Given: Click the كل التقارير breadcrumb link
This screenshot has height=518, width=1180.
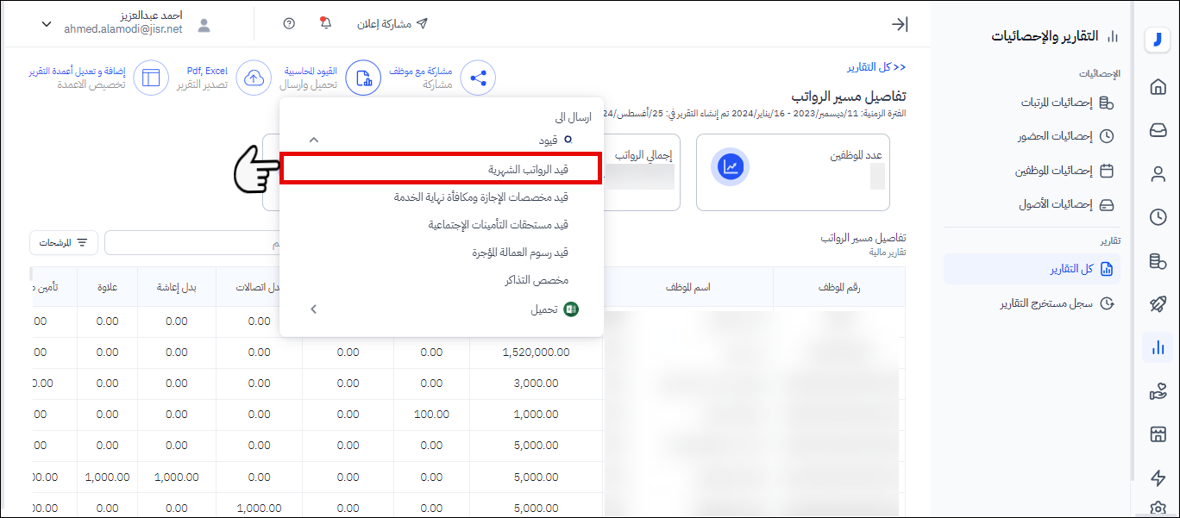Looking at the screenshot, I should pyautogui.click(x=876, y=67).
